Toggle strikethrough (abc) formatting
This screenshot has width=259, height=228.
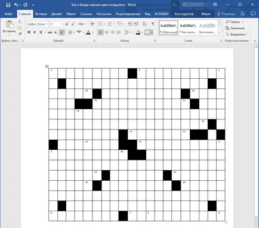(50, 32)
